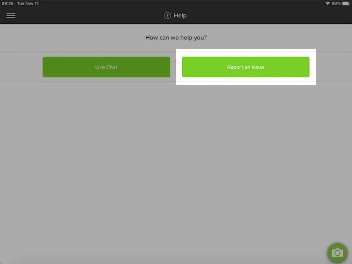This screenshot has height=264, width=352.
Task: Tap the battery indicator icon
Action: coord(346,3)
